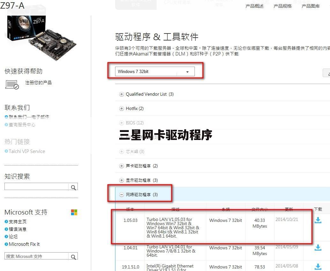Select the 39.54 MBytes file size
The width and height of the screenshot is (330, 271).
pos(260,251)
